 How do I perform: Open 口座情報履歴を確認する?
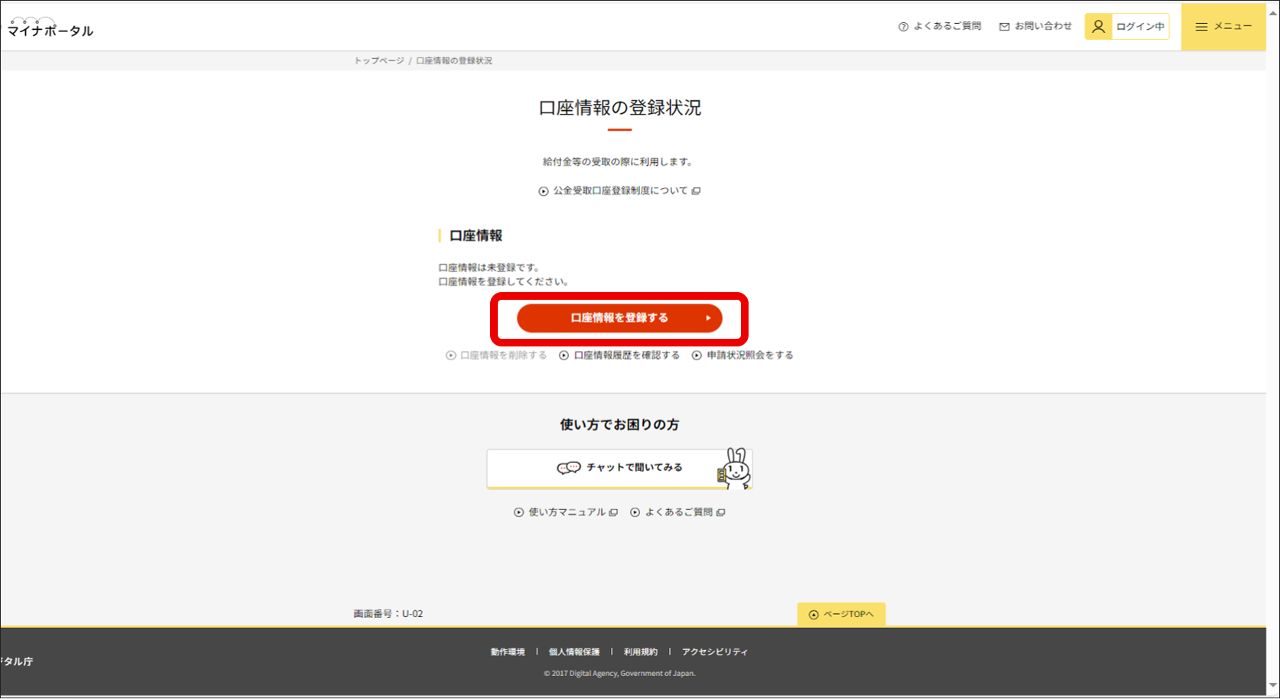[625, 355]
